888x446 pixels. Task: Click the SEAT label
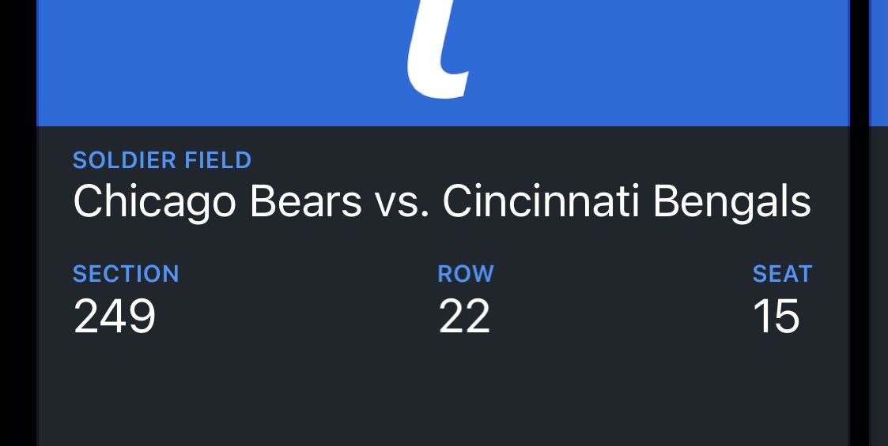coord(782,274)
